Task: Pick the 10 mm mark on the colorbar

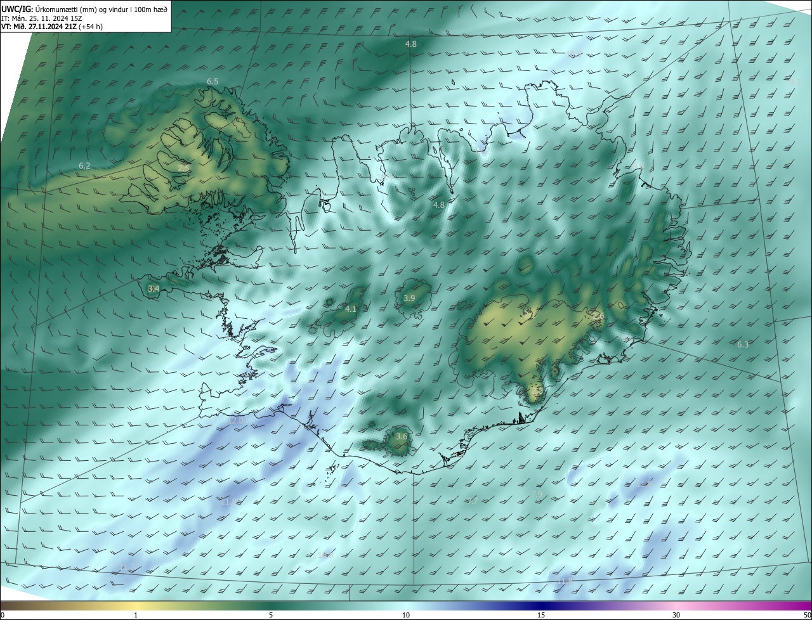Action: 406,615
